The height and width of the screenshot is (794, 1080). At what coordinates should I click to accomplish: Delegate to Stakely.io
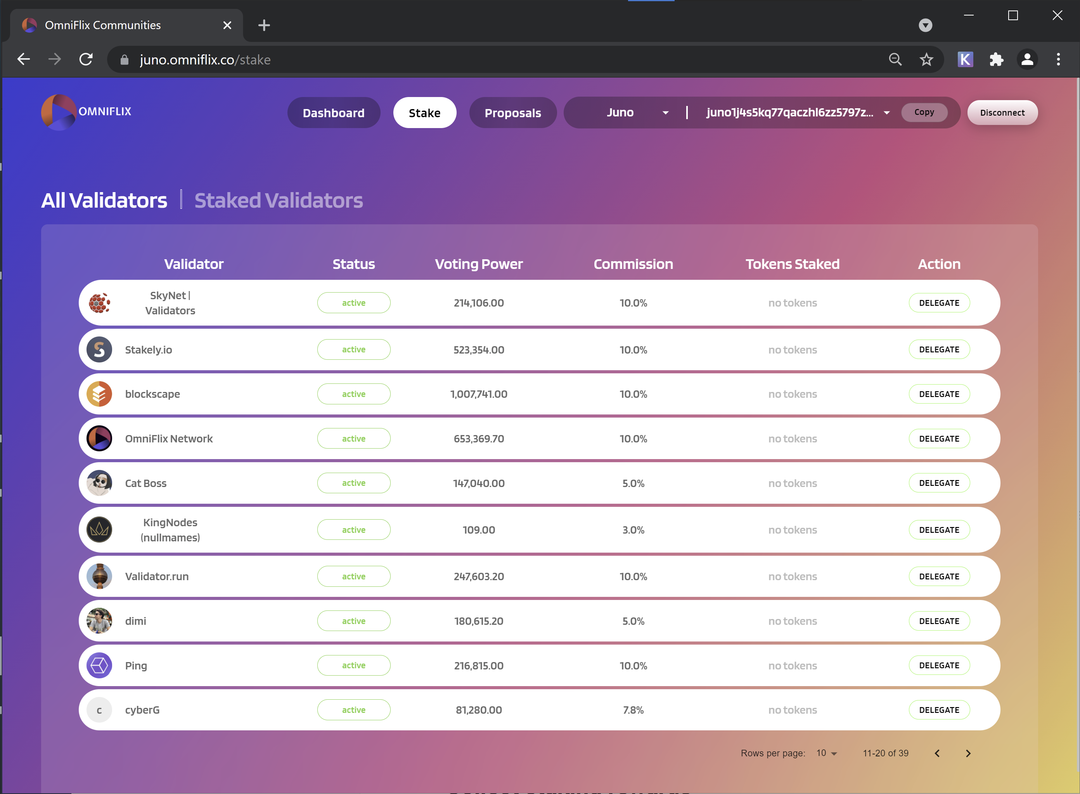click(939, 349)
